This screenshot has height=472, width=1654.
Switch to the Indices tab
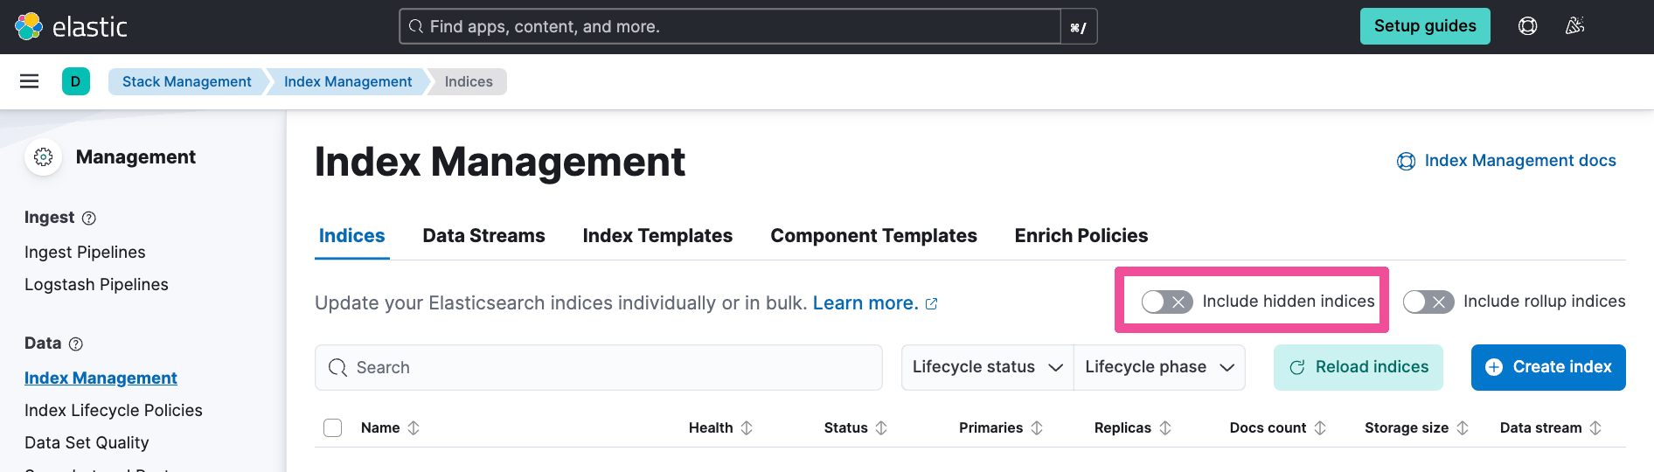(352, 236)
